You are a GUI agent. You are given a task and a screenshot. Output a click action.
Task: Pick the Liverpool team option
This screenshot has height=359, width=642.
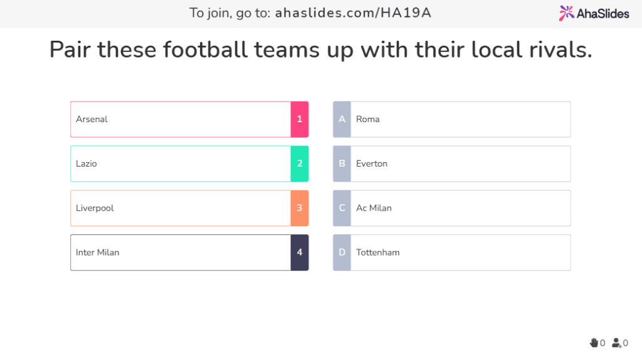click(181, 208)
